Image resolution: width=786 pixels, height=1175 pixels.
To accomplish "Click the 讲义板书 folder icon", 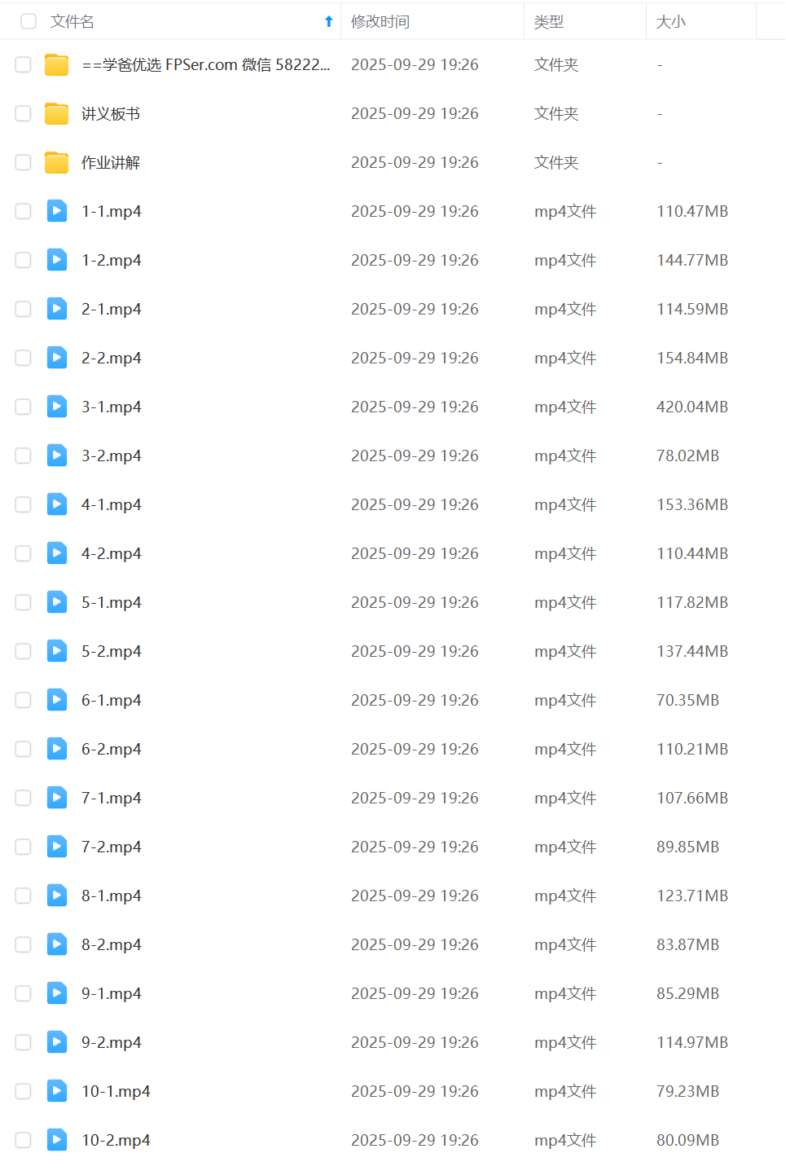I will click(x=56, y=113).
